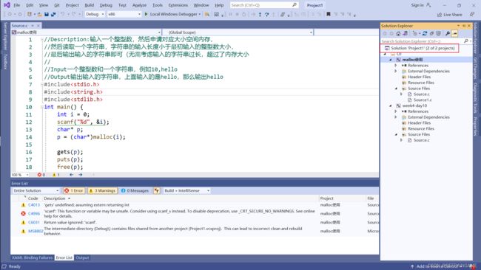Image resolution: width=481 pixels, height=270 pixels.
Task: Toggle Preview Selected Items in Solution Explorer
Action: coord(454,34)
